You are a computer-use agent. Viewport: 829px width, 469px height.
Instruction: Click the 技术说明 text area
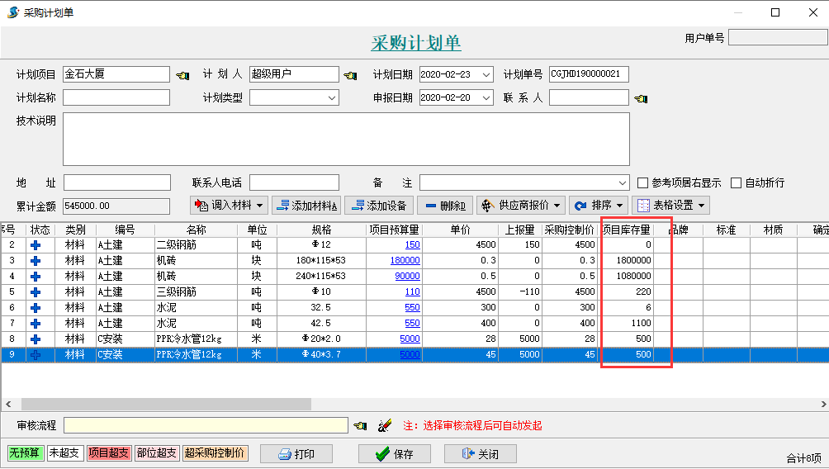click(346, 139)
